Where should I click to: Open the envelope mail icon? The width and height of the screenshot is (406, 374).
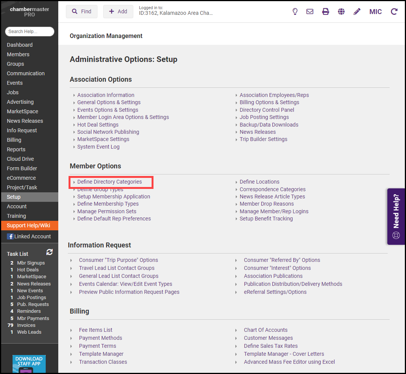pyautogui.click(x=310, y=11)
